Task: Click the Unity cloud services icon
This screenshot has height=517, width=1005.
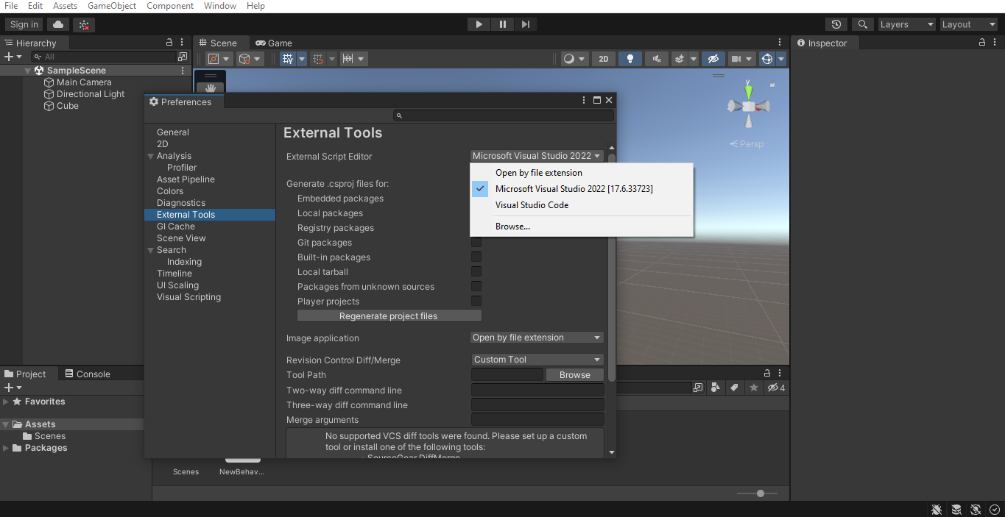Action: pyautogui.click(x=57, y=24)
